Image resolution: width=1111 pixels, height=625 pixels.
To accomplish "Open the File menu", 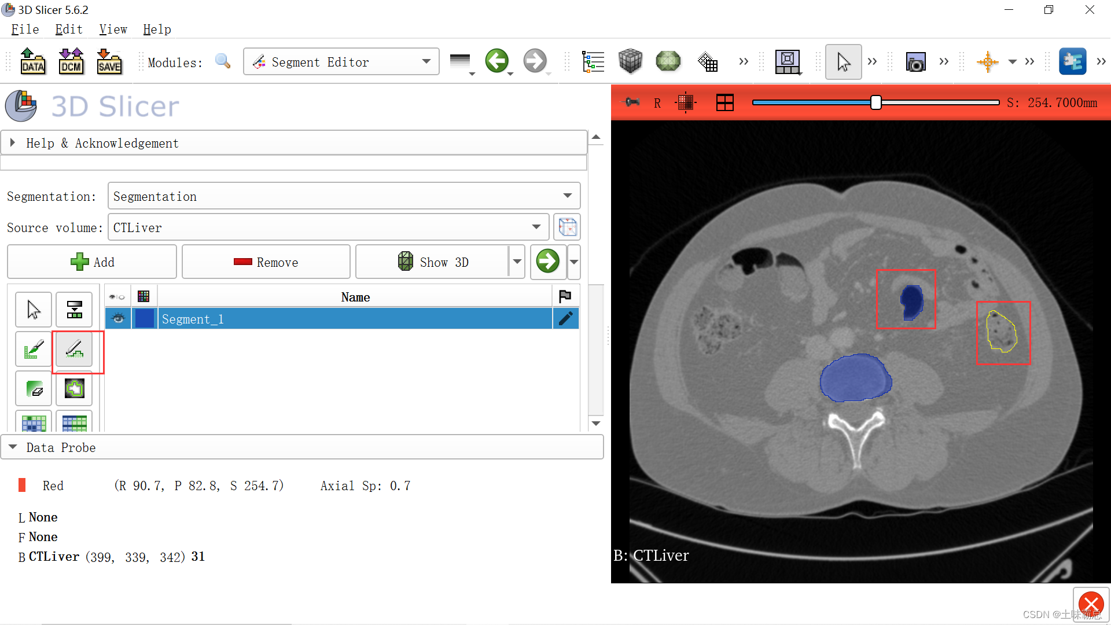I will click(x=25, y=30).
